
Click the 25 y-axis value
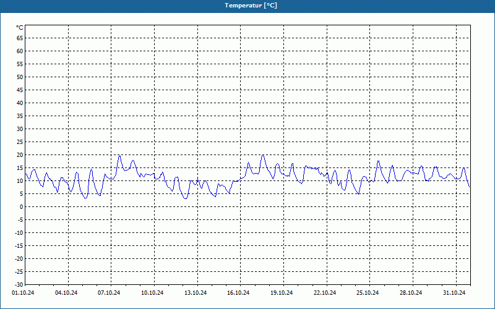pyautogui.click(x=20, y=142)
